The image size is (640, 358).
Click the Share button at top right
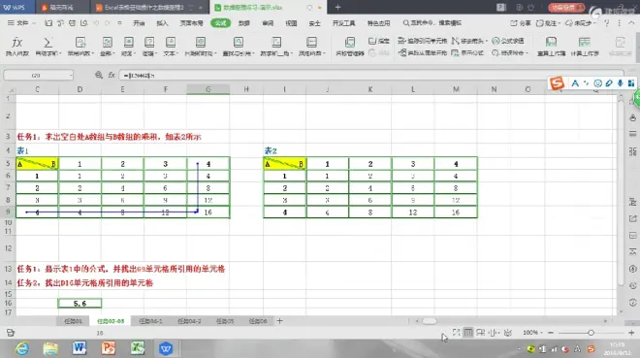click(x=521, y=23)
